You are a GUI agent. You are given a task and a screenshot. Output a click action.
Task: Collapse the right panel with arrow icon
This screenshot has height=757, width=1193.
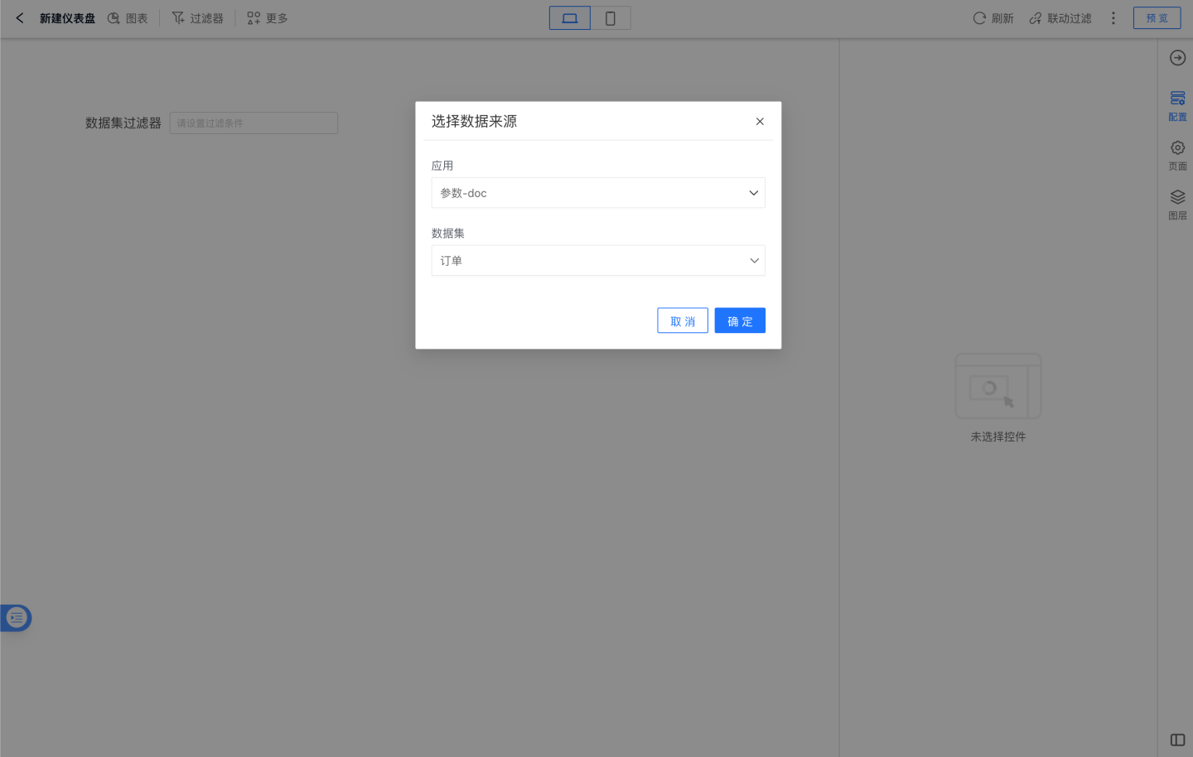(1177, 58)
